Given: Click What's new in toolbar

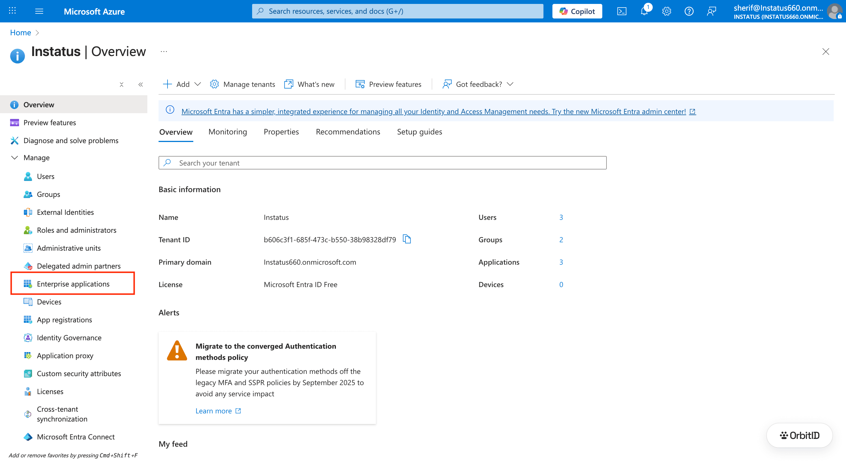Looking at the screenshot, I should click(x=309, y=84).
